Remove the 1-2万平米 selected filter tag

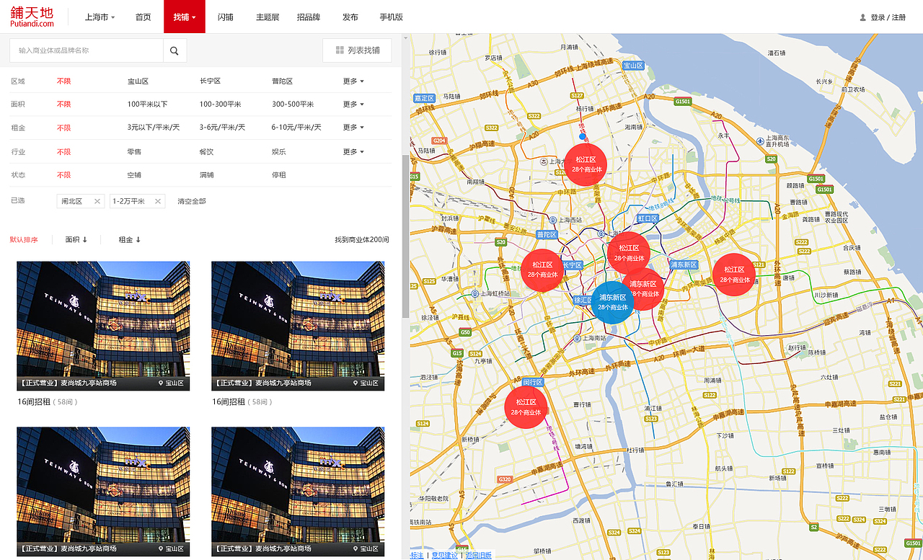click(158, 201)
